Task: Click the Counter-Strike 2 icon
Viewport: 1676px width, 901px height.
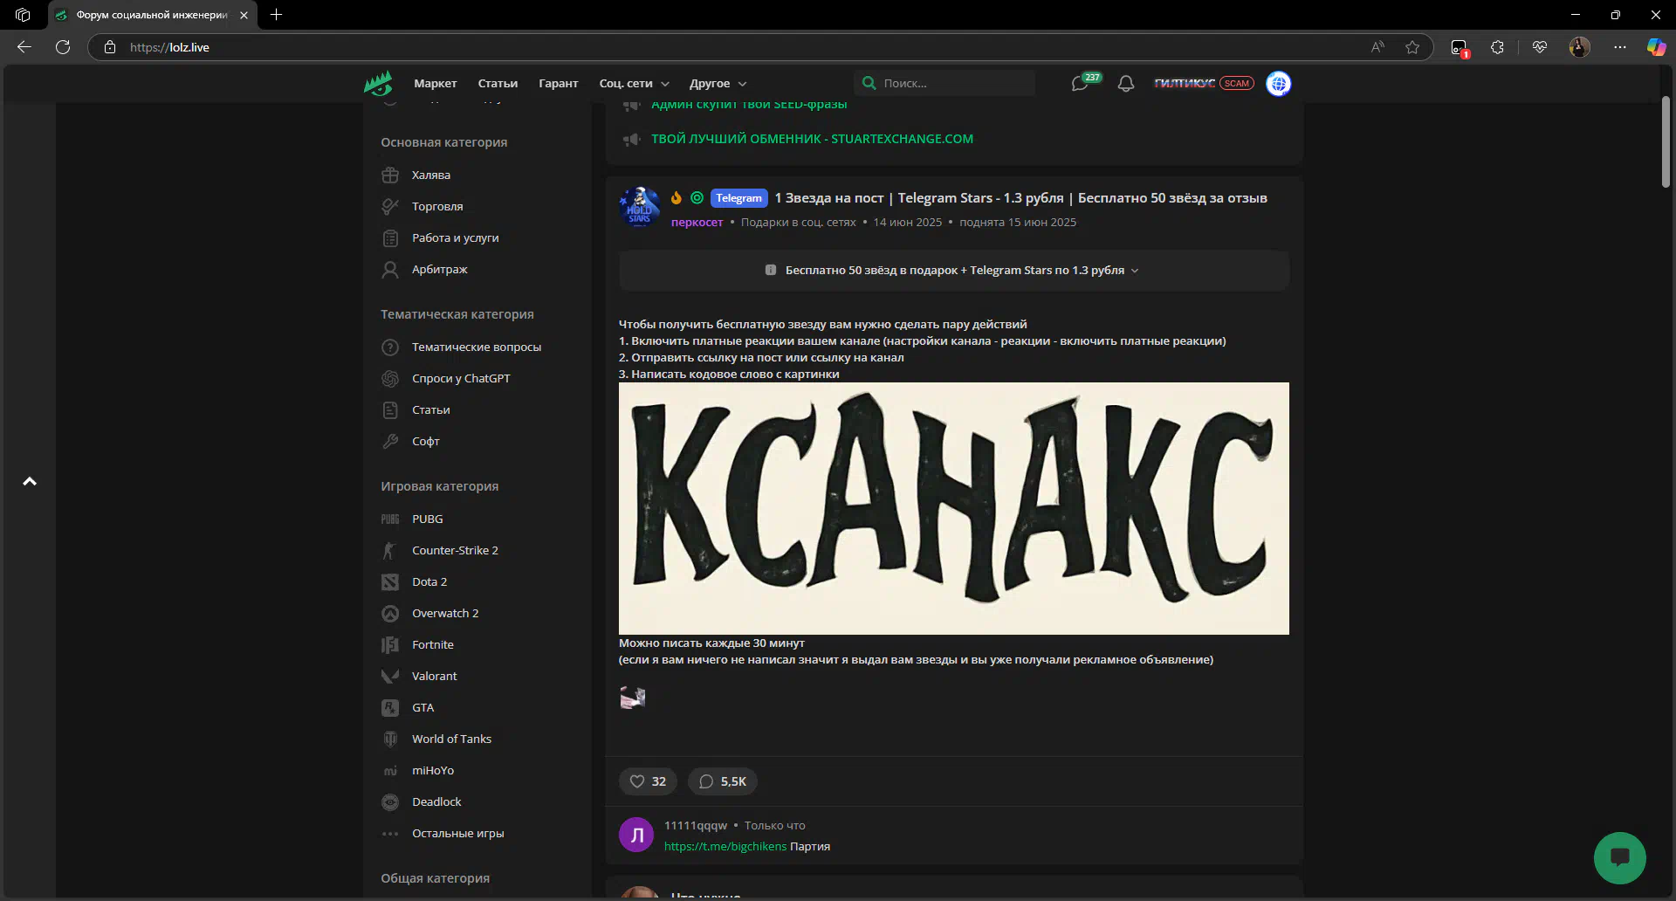Action: (x=390, y=550)
